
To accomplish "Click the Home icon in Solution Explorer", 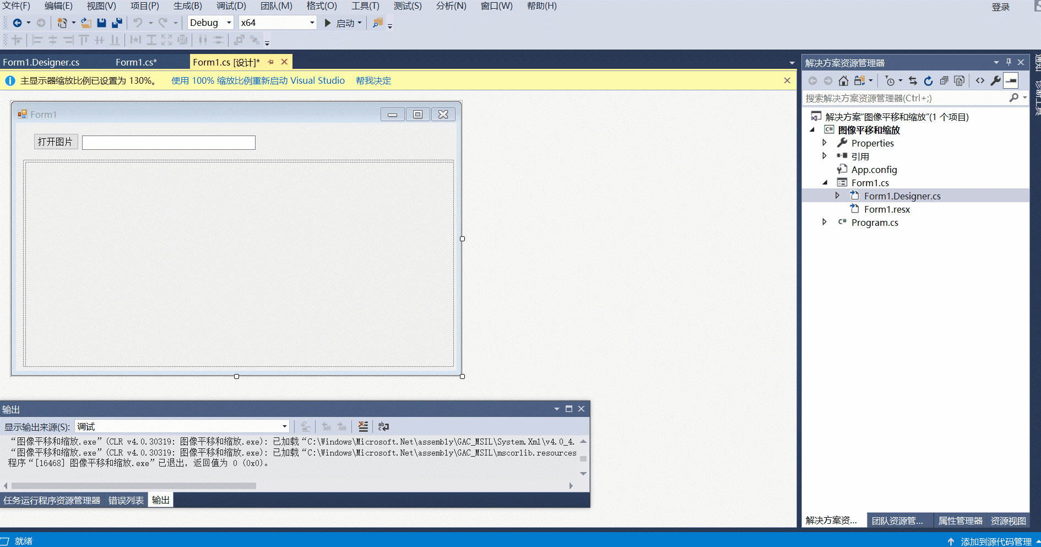I will pyautogui.click(x=843, y=81).
